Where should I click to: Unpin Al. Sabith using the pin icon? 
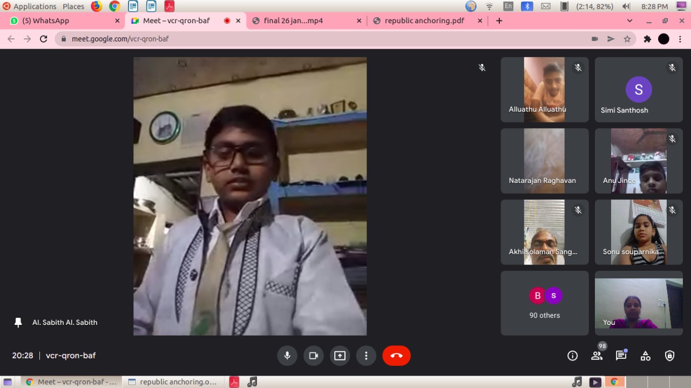(x=18, y=322)
